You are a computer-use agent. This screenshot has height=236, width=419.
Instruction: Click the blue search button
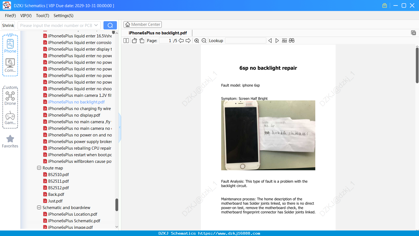110,25
